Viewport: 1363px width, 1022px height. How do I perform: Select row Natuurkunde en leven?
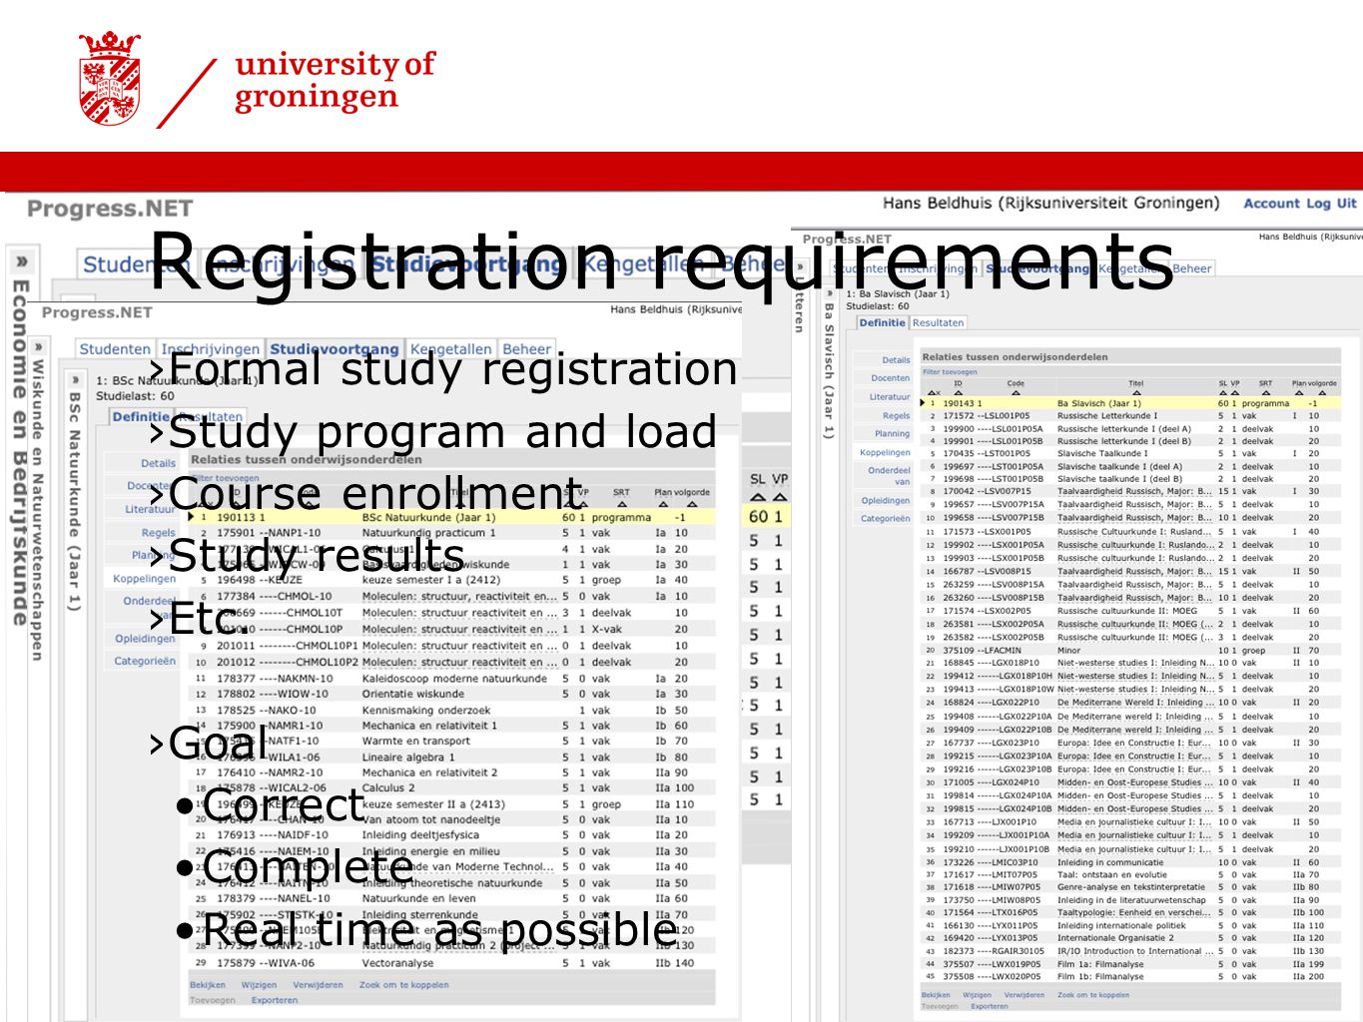(451, 898)
